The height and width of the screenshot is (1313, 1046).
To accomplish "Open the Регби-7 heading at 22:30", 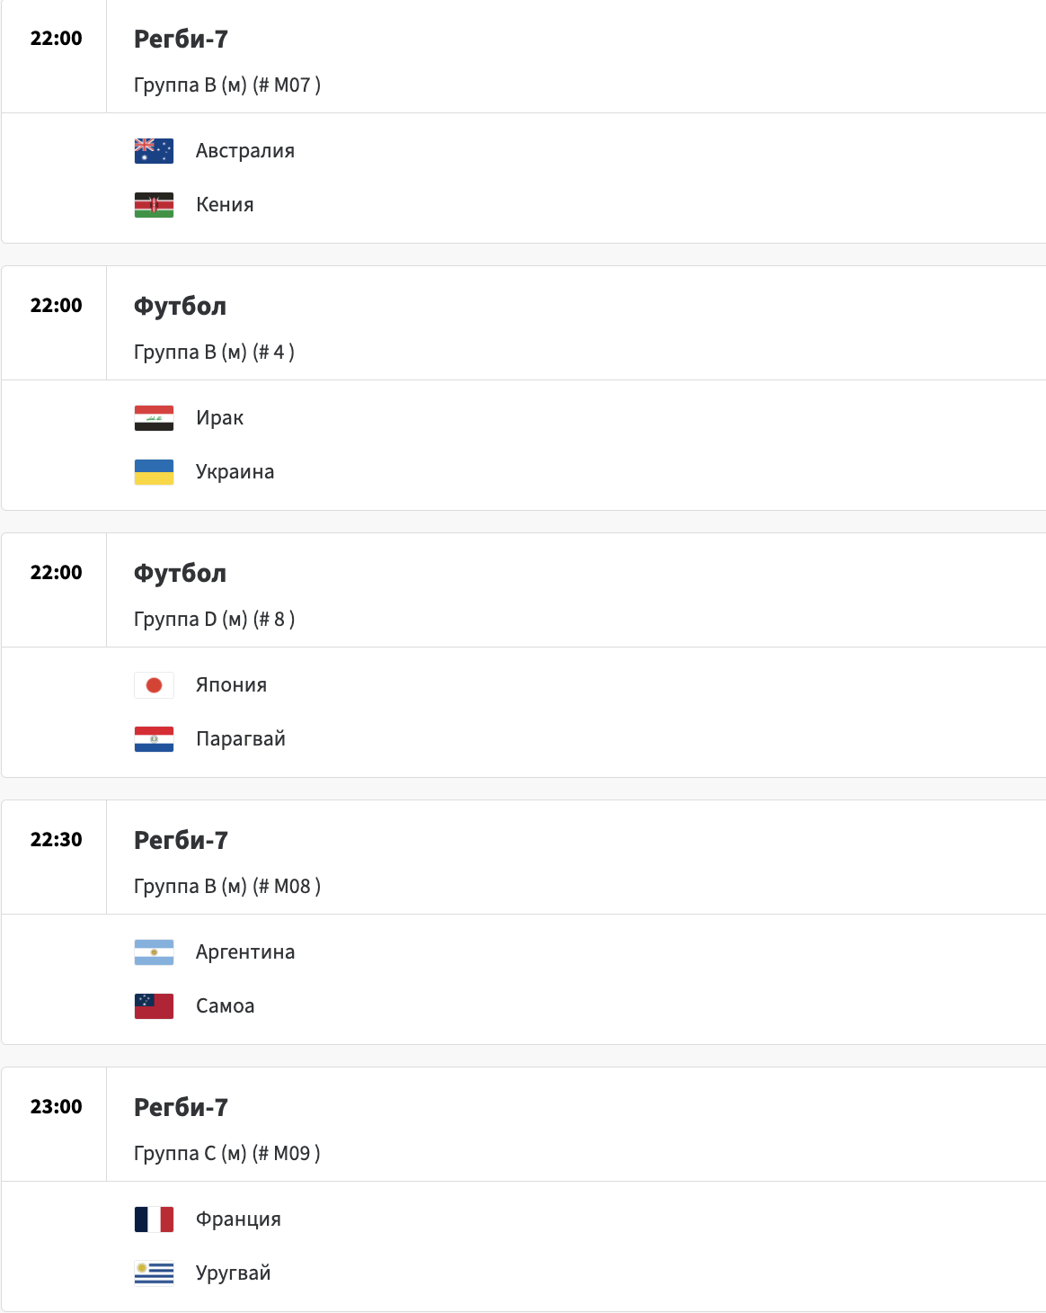I will pos(181,841).
